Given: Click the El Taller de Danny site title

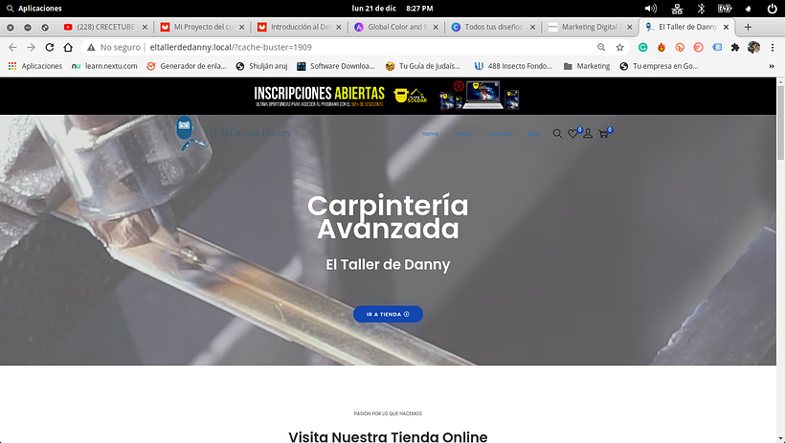Looking at the screenshot, I should pos(250,133).
